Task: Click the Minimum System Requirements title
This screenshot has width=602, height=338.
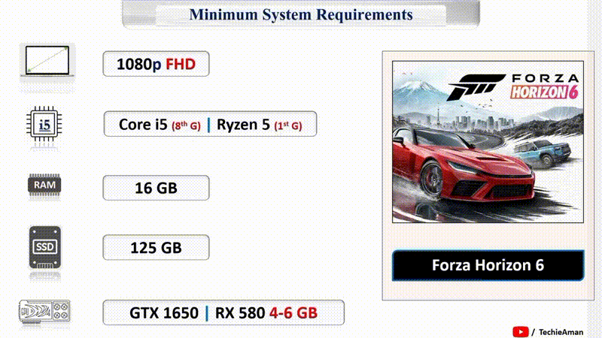Action: coord(301,14)
